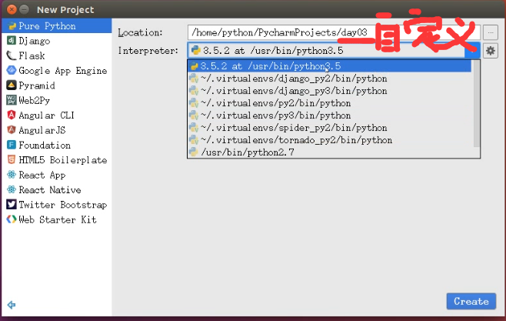The width and height of the screenshot is (506, 321).
Task: Click the Google App Engine icon
Action: click(12, 70)
